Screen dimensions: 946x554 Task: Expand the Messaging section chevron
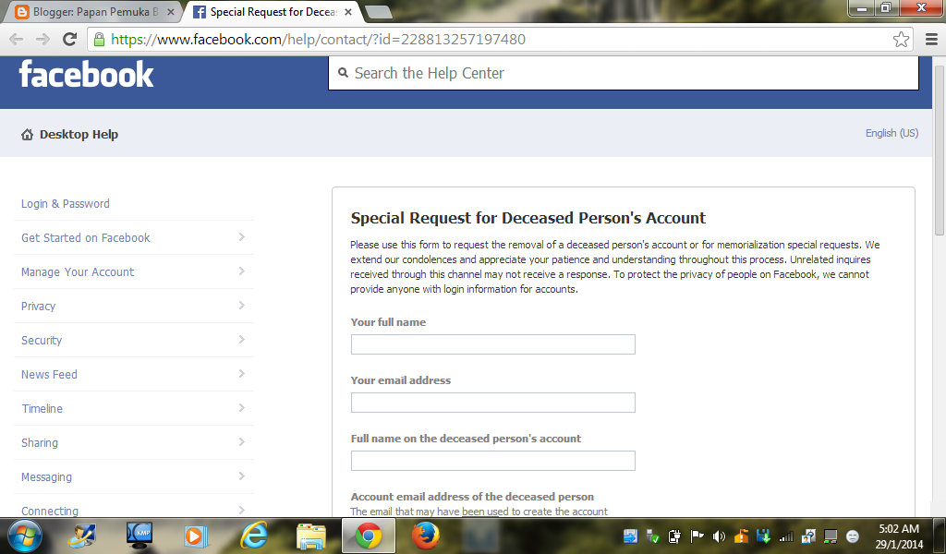(241, 476)
